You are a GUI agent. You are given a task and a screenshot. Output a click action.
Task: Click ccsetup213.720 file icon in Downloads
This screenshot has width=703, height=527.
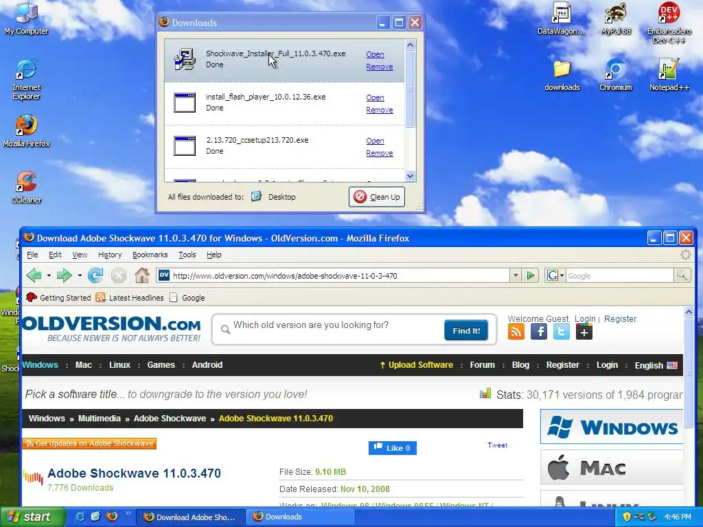coord(185,145)
